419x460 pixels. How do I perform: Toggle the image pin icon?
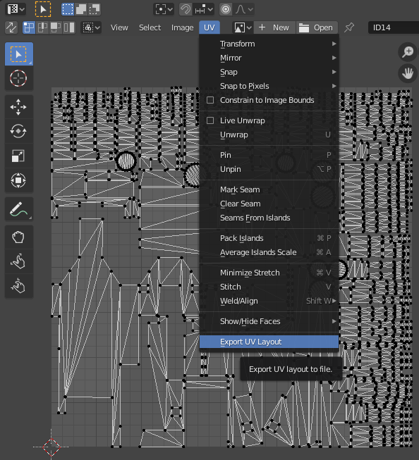click(x=349, y=27)
